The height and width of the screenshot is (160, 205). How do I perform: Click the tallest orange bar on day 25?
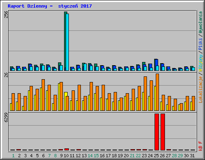pos(157,92)
